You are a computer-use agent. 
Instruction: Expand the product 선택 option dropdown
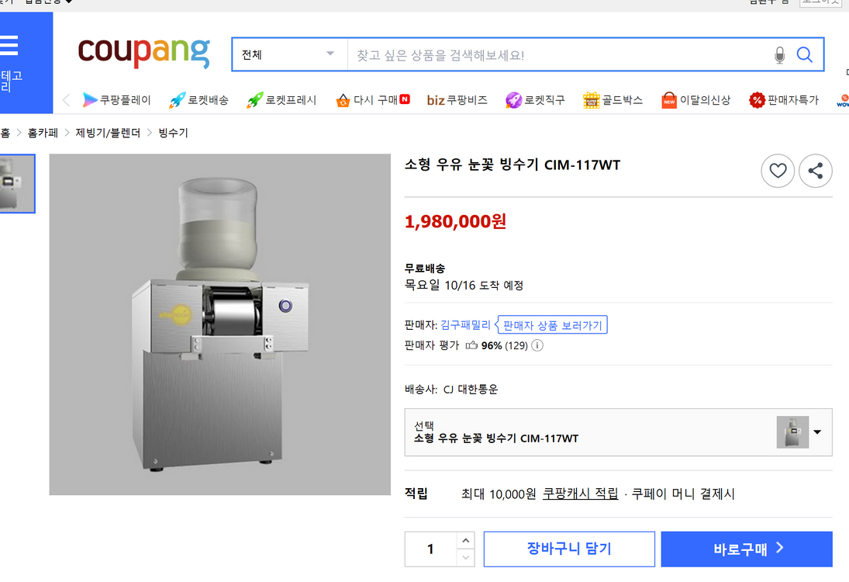pyautogui.click(x=816, y=432)
